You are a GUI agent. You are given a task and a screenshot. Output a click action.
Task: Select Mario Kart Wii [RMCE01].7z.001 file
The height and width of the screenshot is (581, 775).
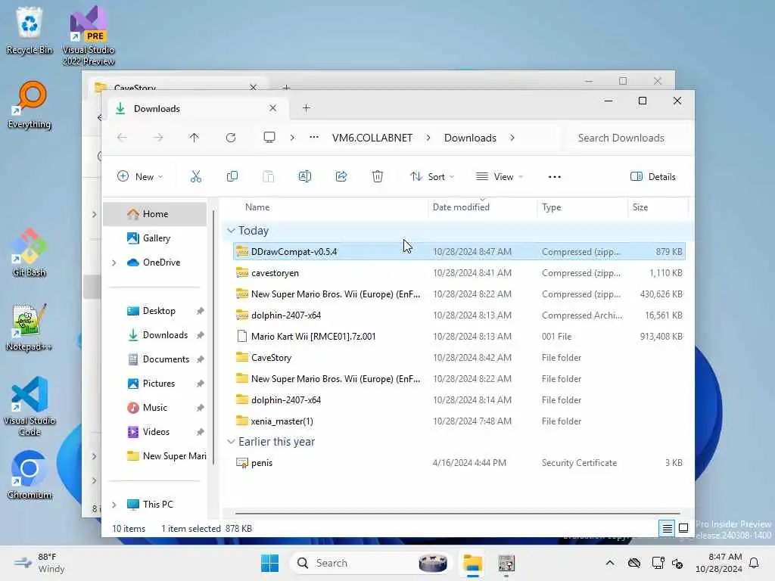coord(459,337)
